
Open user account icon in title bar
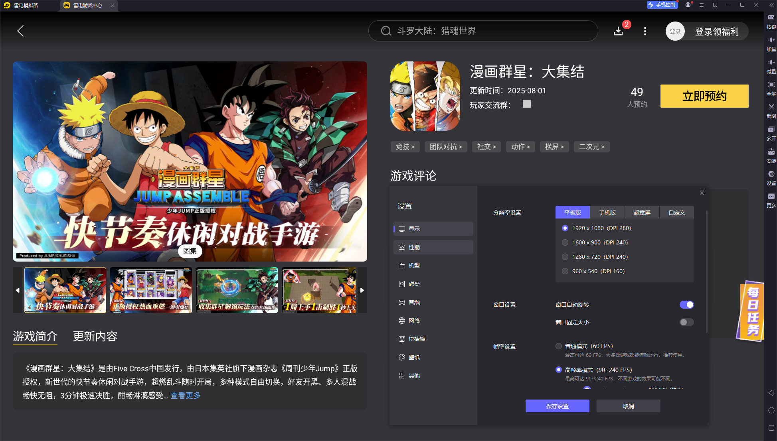pyautogui.click(x=688, y=5)
